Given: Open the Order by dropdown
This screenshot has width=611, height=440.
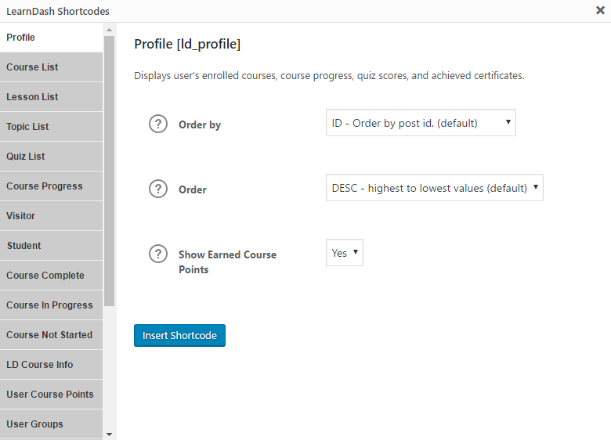Looking at the screenshot, I should (x=421, y=123).
